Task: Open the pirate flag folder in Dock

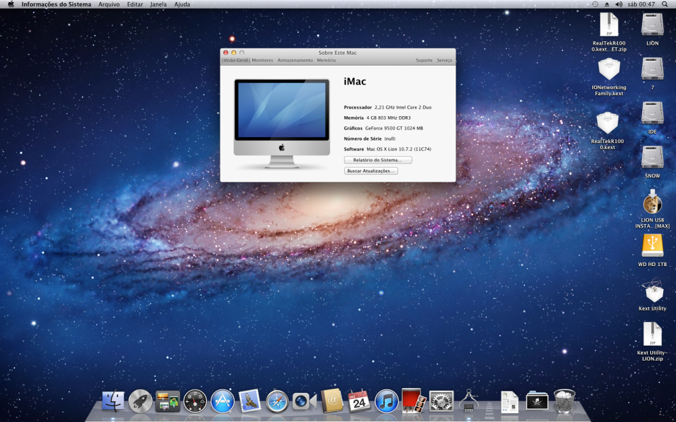Action: [x=537, y=401]
